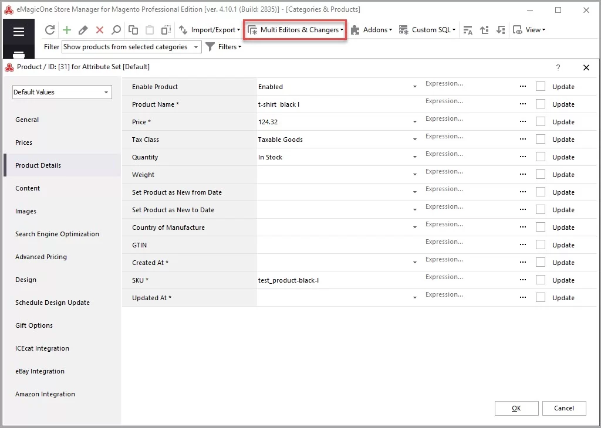Open ellipsis for Quantity expression

click(523, 157)
